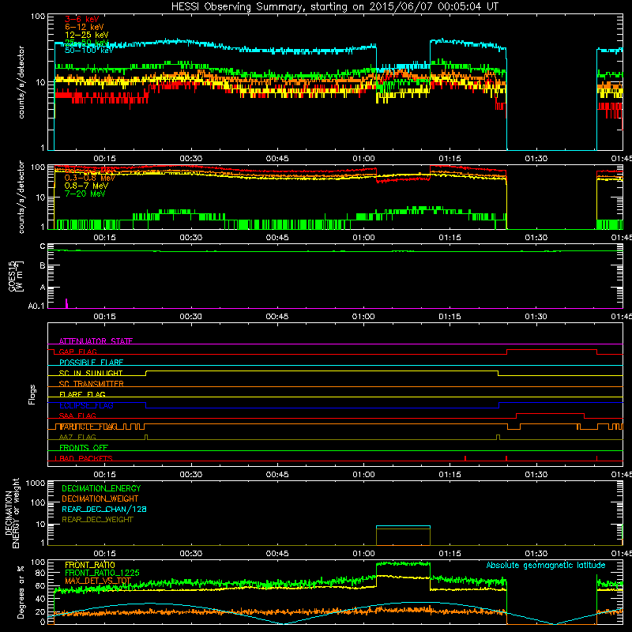The height and width of the screenshot is (632, 632).
Task: Select the SC_TRANSMITTER flag label
Action: coord(91,384)
